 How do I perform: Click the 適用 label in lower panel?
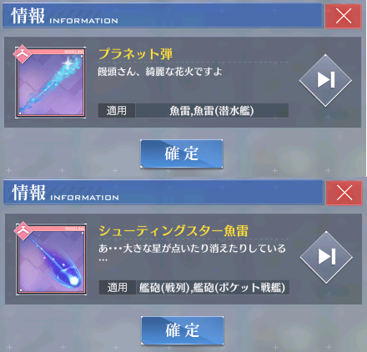point(118,288)
